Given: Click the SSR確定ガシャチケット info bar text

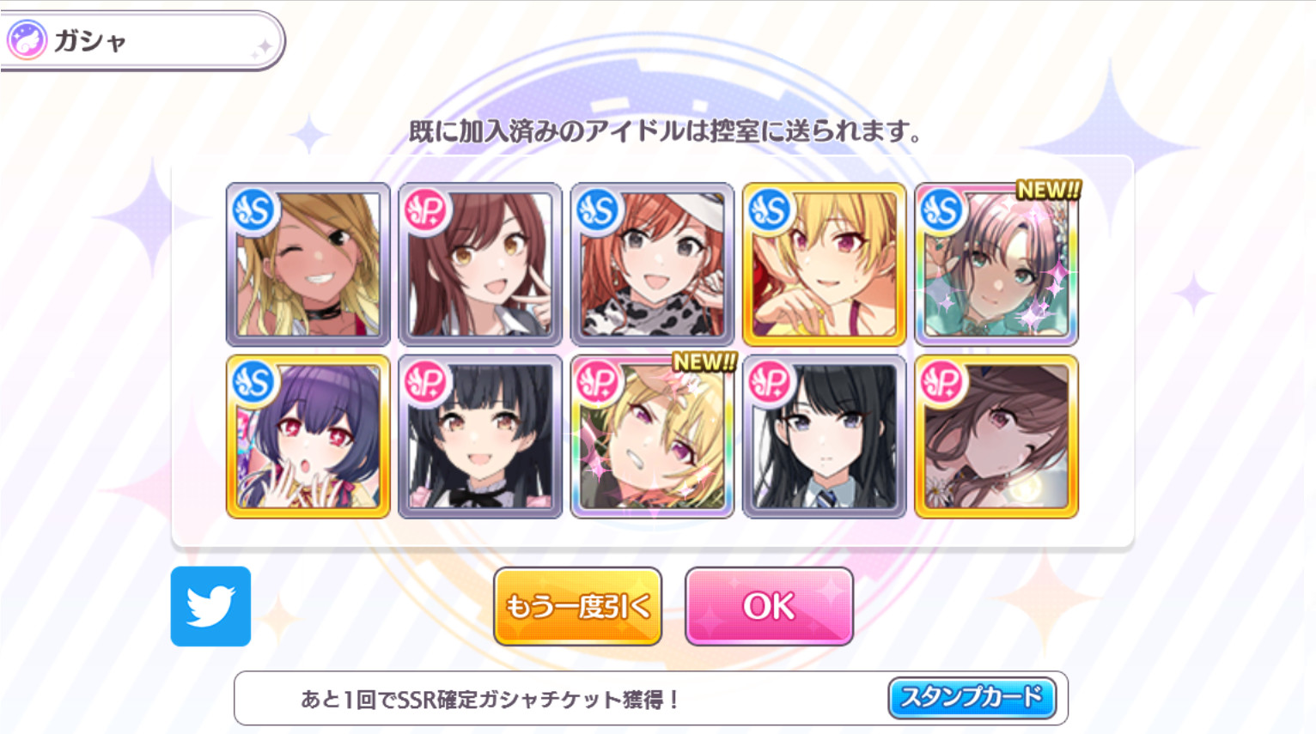Looking at the screenshot, I should point(490,699).
